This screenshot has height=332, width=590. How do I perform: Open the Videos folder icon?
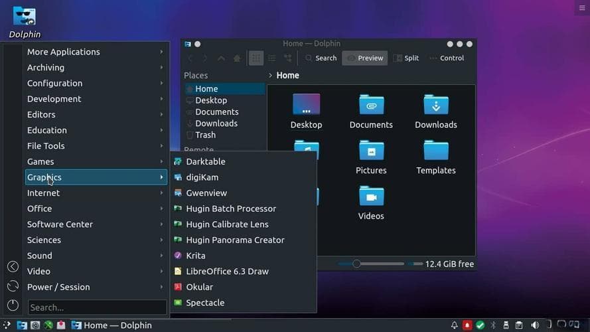point(371,203)
